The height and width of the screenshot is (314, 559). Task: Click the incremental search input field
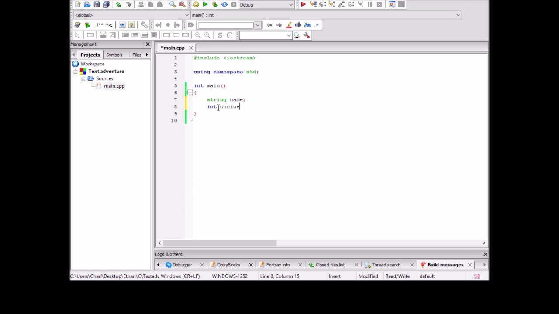226,25
